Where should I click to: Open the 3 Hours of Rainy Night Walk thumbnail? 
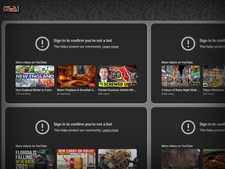click(181, 76)
